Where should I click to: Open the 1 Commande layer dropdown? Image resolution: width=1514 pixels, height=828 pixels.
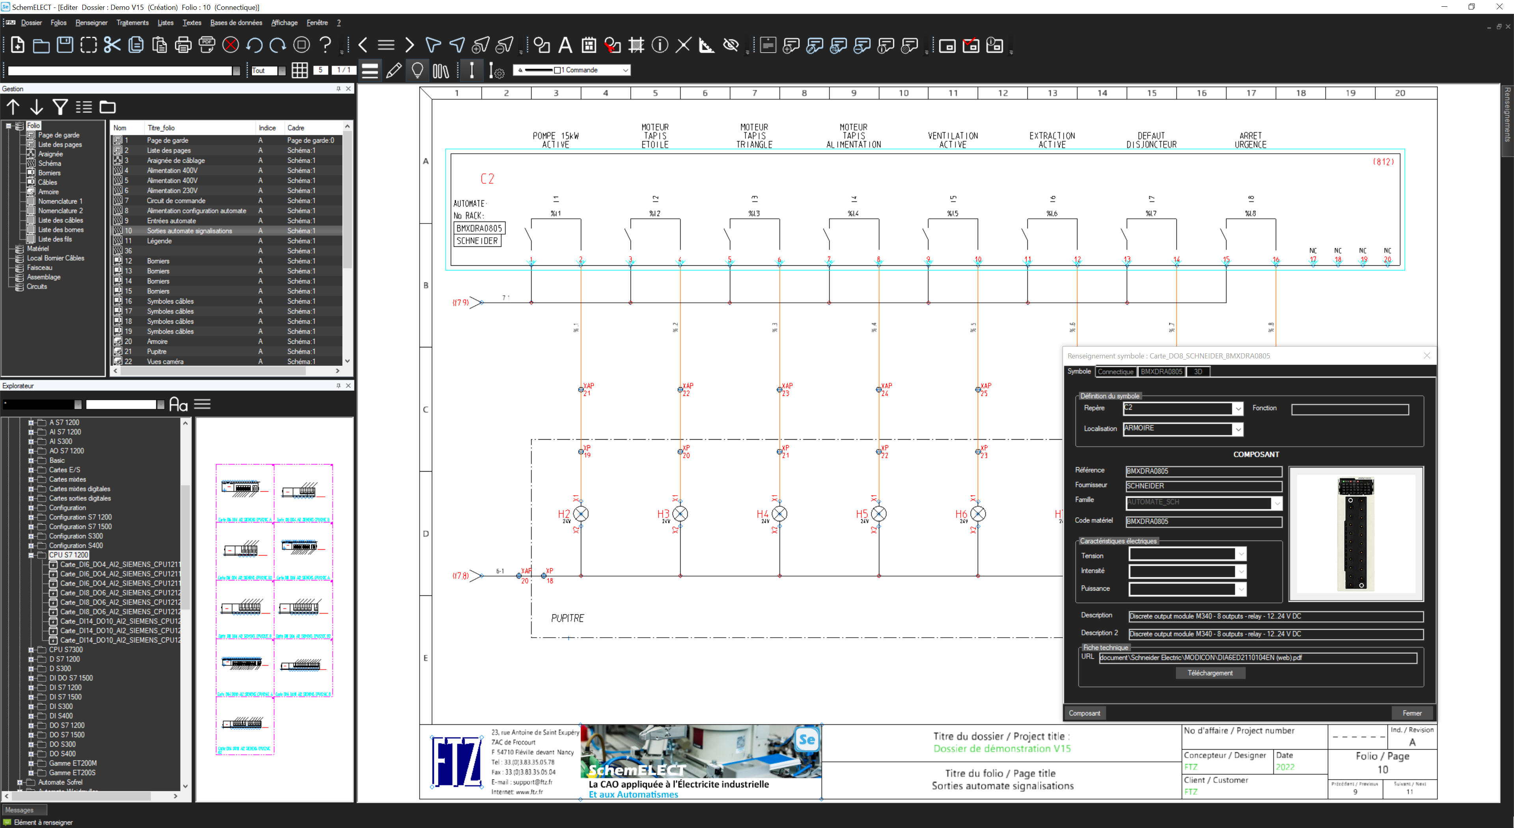click(625, 70)
